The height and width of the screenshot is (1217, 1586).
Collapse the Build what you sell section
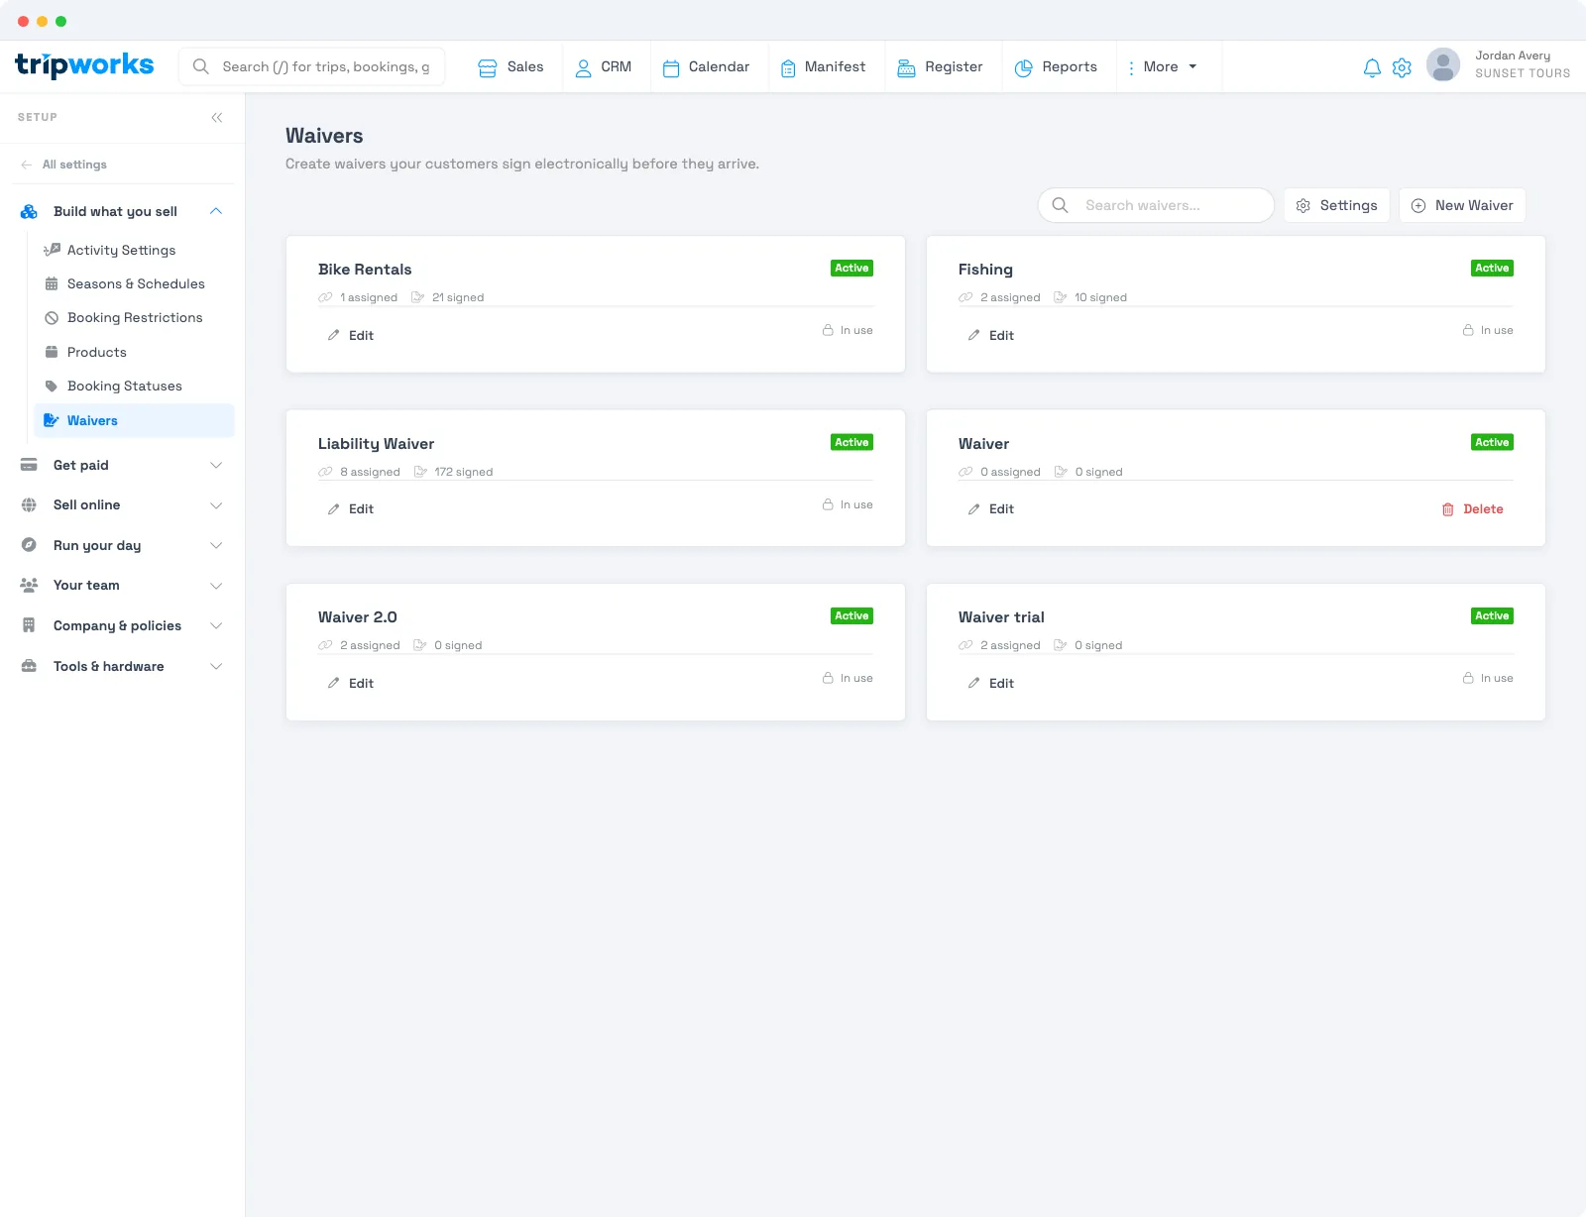pos(216,211)
